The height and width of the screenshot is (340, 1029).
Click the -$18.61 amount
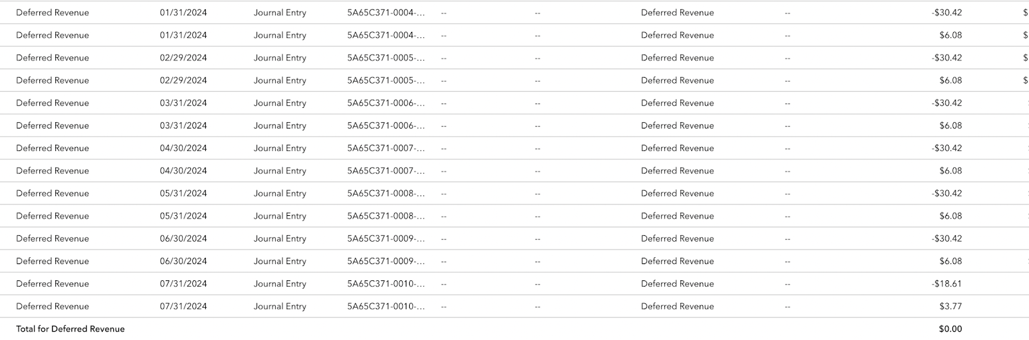[x=947, y=283]
